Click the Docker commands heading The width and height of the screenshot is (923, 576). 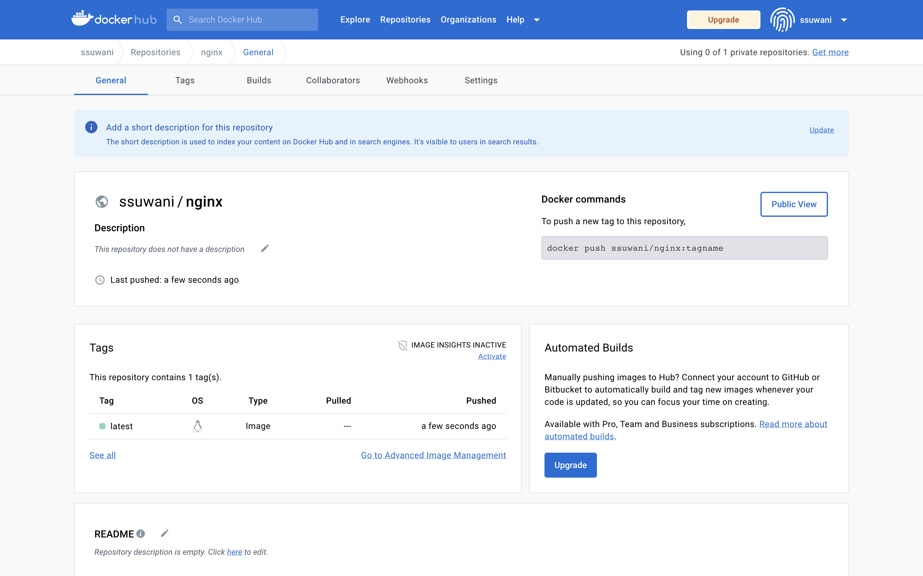tap(583, 199)
